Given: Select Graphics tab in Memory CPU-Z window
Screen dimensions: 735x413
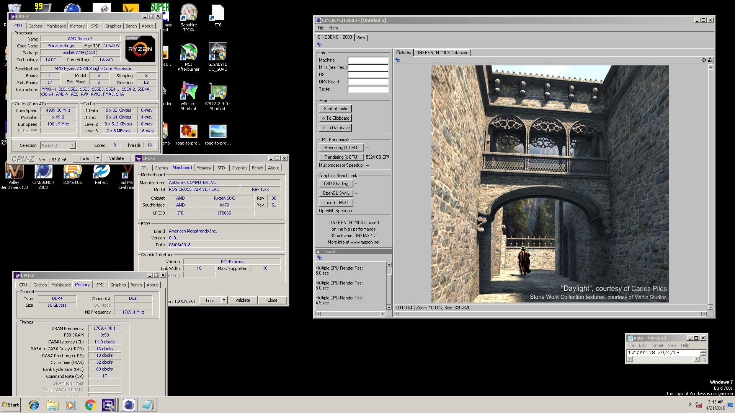Looking at the screenshot, I should tap(118, 285).
